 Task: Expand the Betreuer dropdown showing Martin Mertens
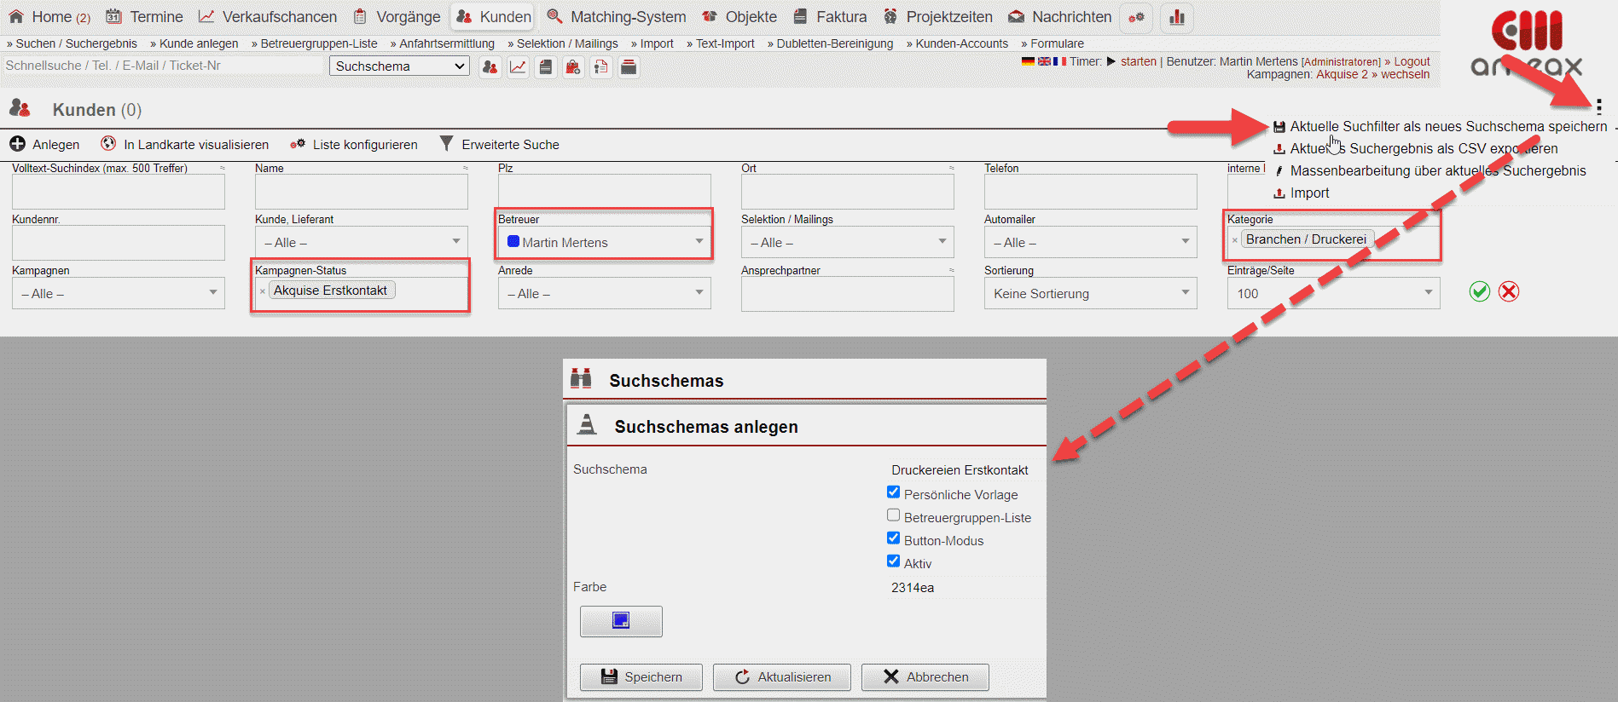[x=604, y=243]
